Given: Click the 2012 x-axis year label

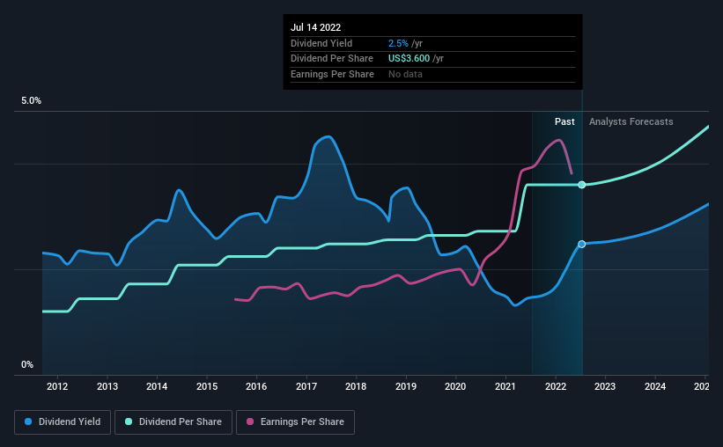Looking at the screenshot, I should (57, 386).
